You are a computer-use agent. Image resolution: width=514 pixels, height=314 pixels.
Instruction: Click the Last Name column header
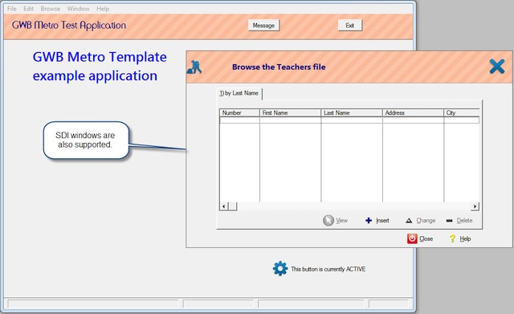point(352,112)
